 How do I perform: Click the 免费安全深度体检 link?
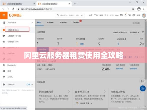pyautogui.click(x=120, y=32)
